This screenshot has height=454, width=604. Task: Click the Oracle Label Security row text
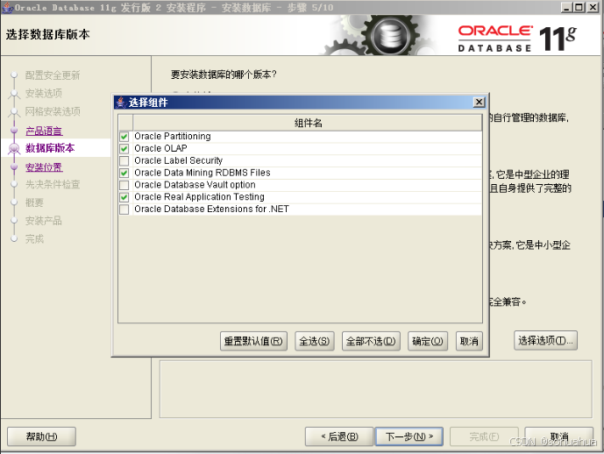pyautogui.click(x=178, y=160)
